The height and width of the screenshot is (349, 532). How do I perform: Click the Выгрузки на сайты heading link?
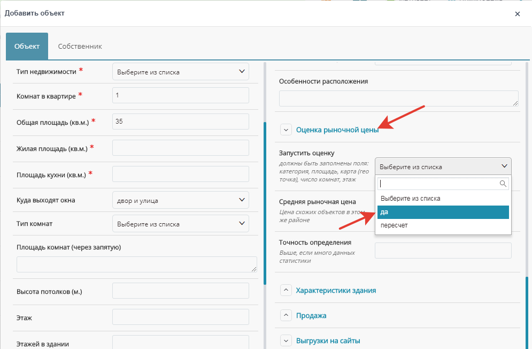(x=328, y=340)
